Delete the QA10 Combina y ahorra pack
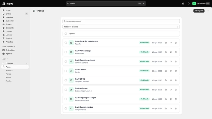 click(176, 62)
